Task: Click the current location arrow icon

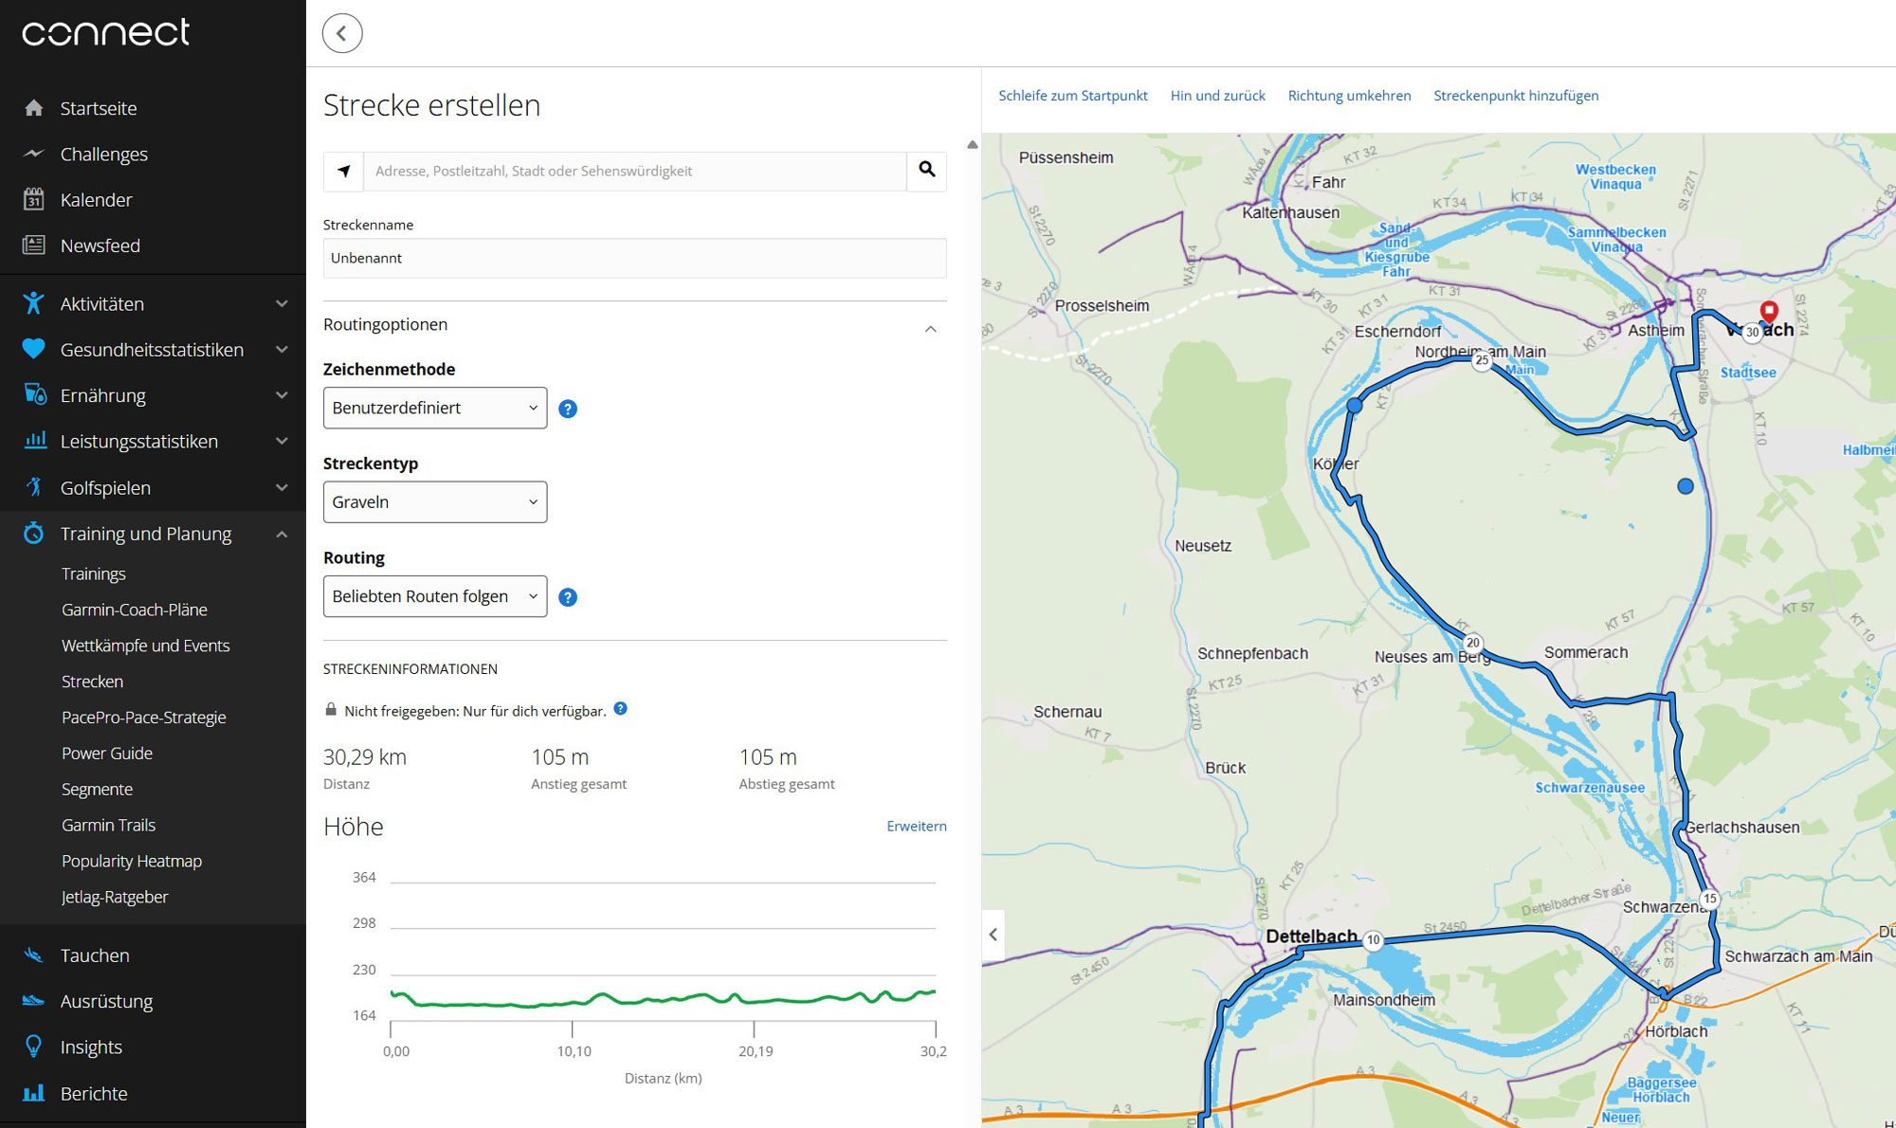Action: [344, 172]
